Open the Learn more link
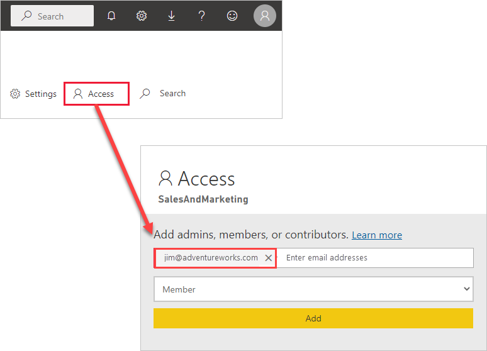487x351 pixels. 377,235
